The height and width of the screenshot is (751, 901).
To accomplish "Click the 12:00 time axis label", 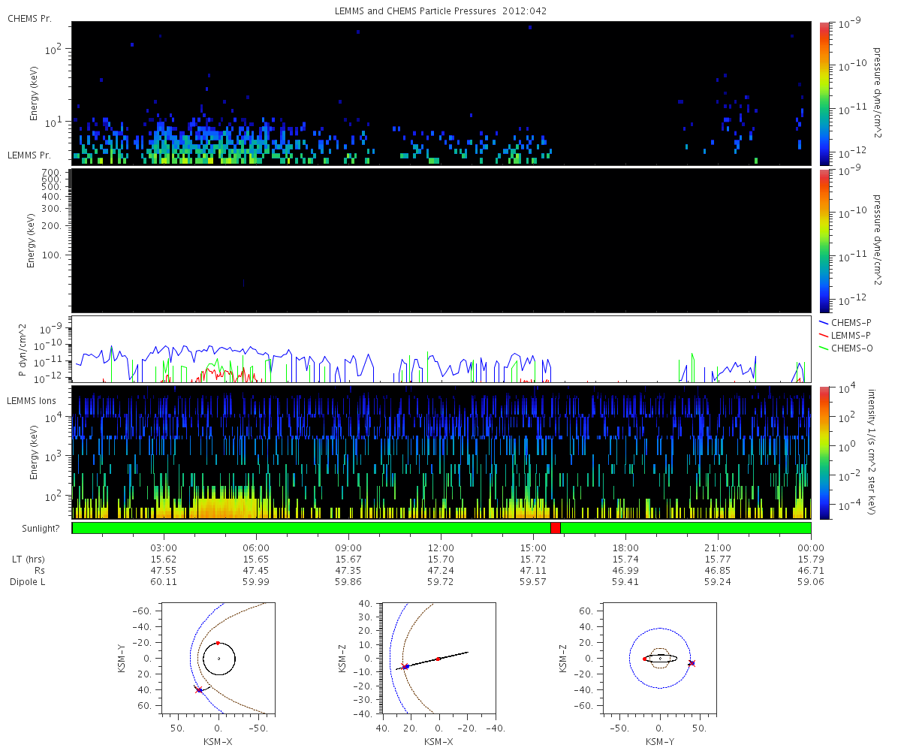I will [441, 548].
